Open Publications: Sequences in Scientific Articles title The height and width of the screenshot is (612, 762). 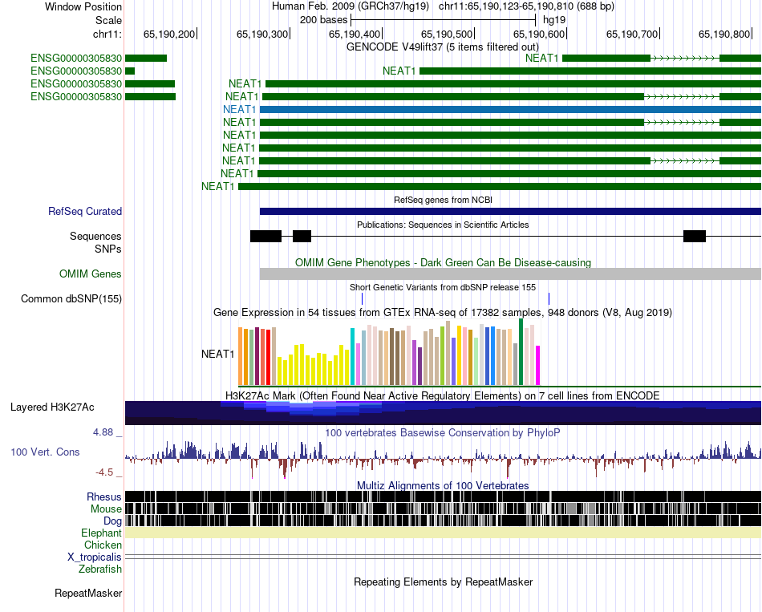click(x=443, y=225)
